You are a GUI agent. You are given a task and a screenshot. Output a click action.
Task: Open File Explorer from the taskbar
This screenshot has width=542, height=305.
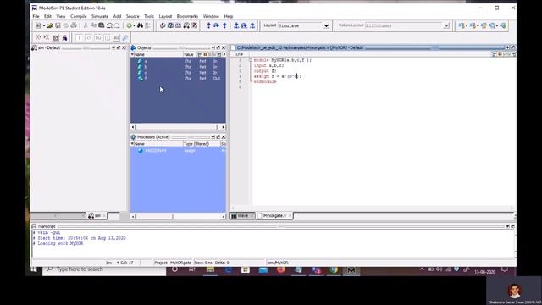click(x=210, y=269)
